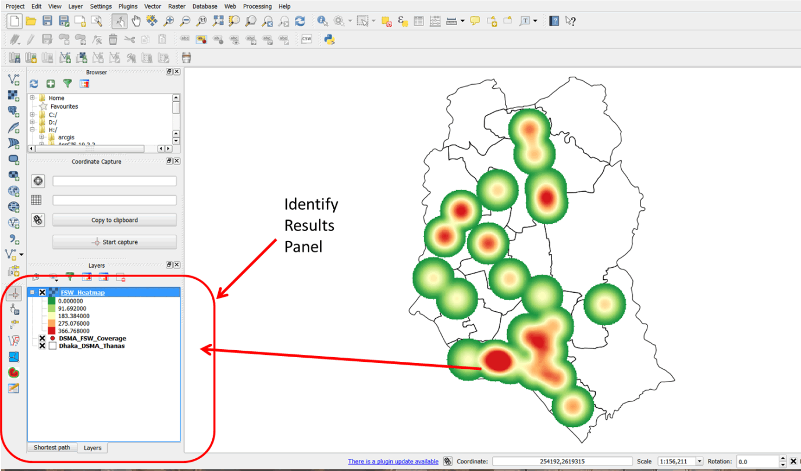Toggle visibility of DSMA_FSW_Coverage layer

[x=42, y=338]
